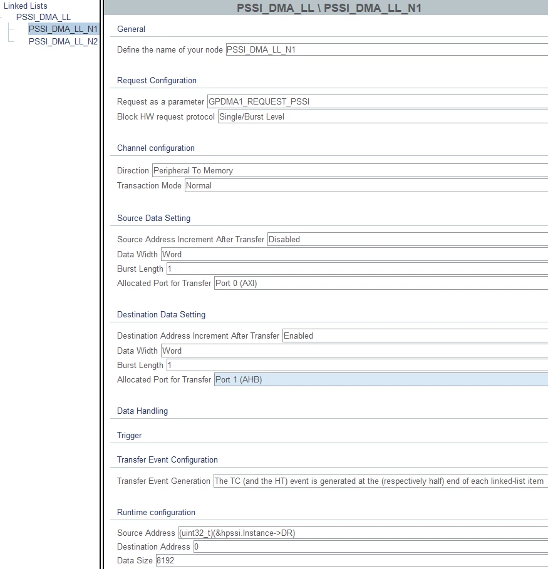Click the Transfer Event Configuration header
The image size is (548, 569).
coord(167,460)
